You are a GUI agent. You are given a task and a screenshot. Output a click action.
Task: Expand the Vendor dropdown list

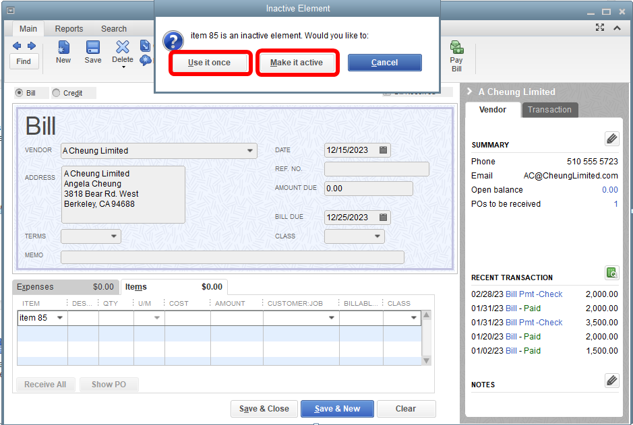[250, 151]
